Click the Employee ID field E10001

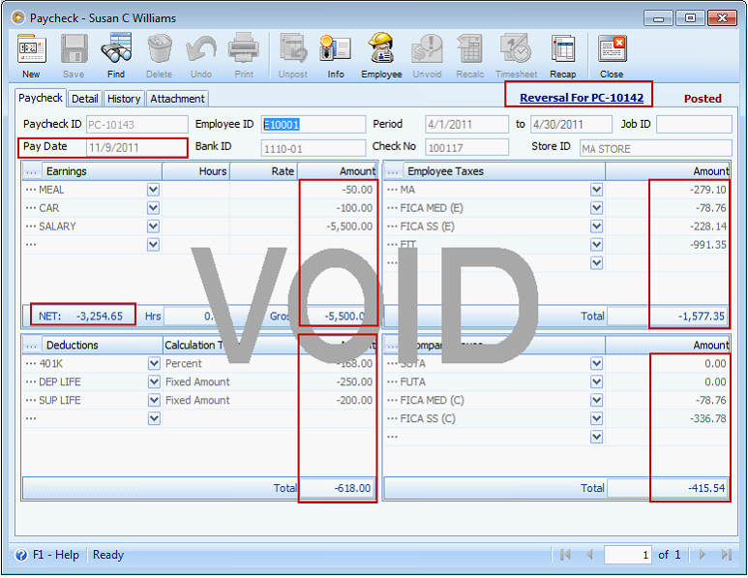[x=314, y=125]
